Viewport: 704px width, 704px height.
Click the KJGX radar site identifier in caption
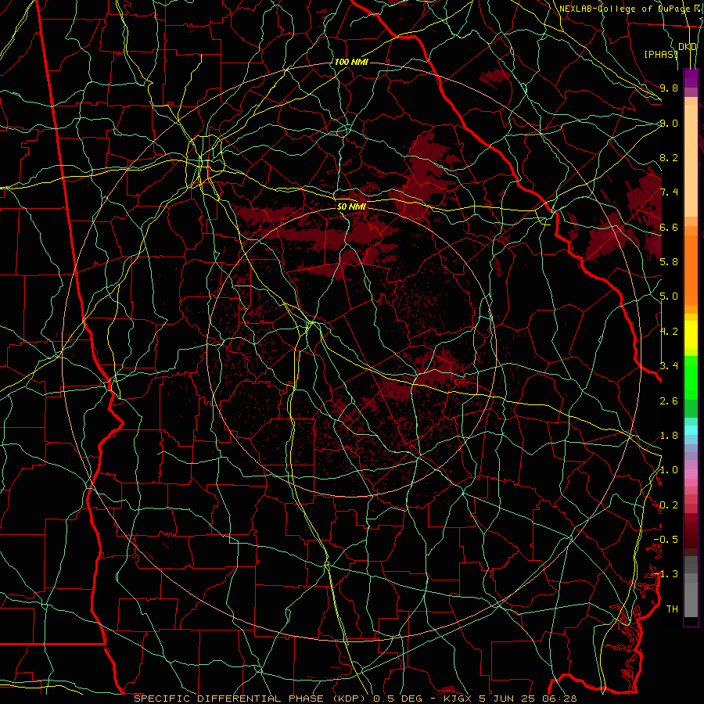[x=457, y=699]
